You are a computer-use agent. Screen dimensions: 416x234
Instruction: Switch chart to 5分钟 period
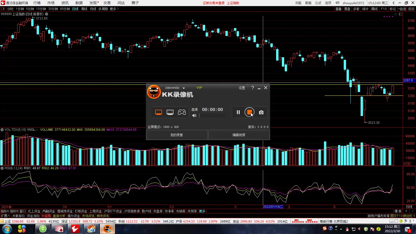click(x=30, y=9)
